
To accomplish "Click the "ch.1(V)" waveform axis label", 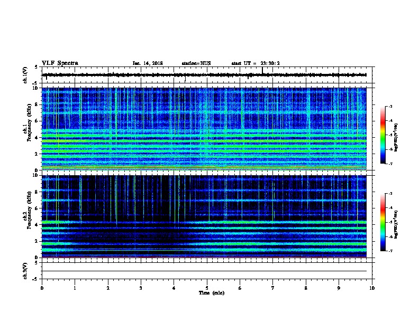I will tap(25, 75).
